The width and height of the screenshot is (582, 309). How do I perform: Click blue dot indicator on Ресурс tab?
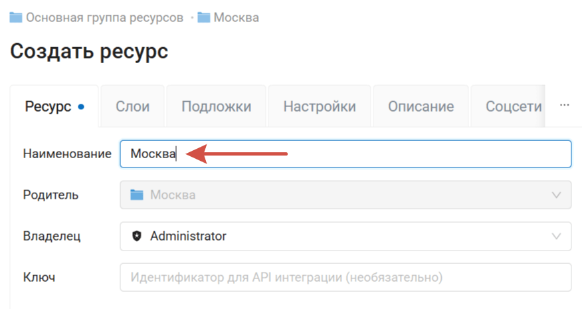pos(81,106)
